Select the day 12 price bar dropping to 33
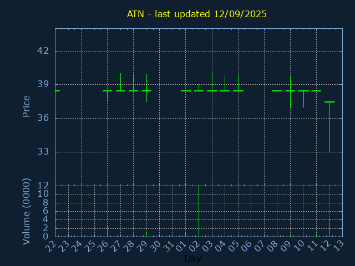This screenshot has height=266, width=355. coord(330,127)
